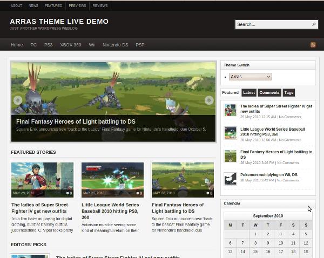Open the PS3 category

point(49,45)
